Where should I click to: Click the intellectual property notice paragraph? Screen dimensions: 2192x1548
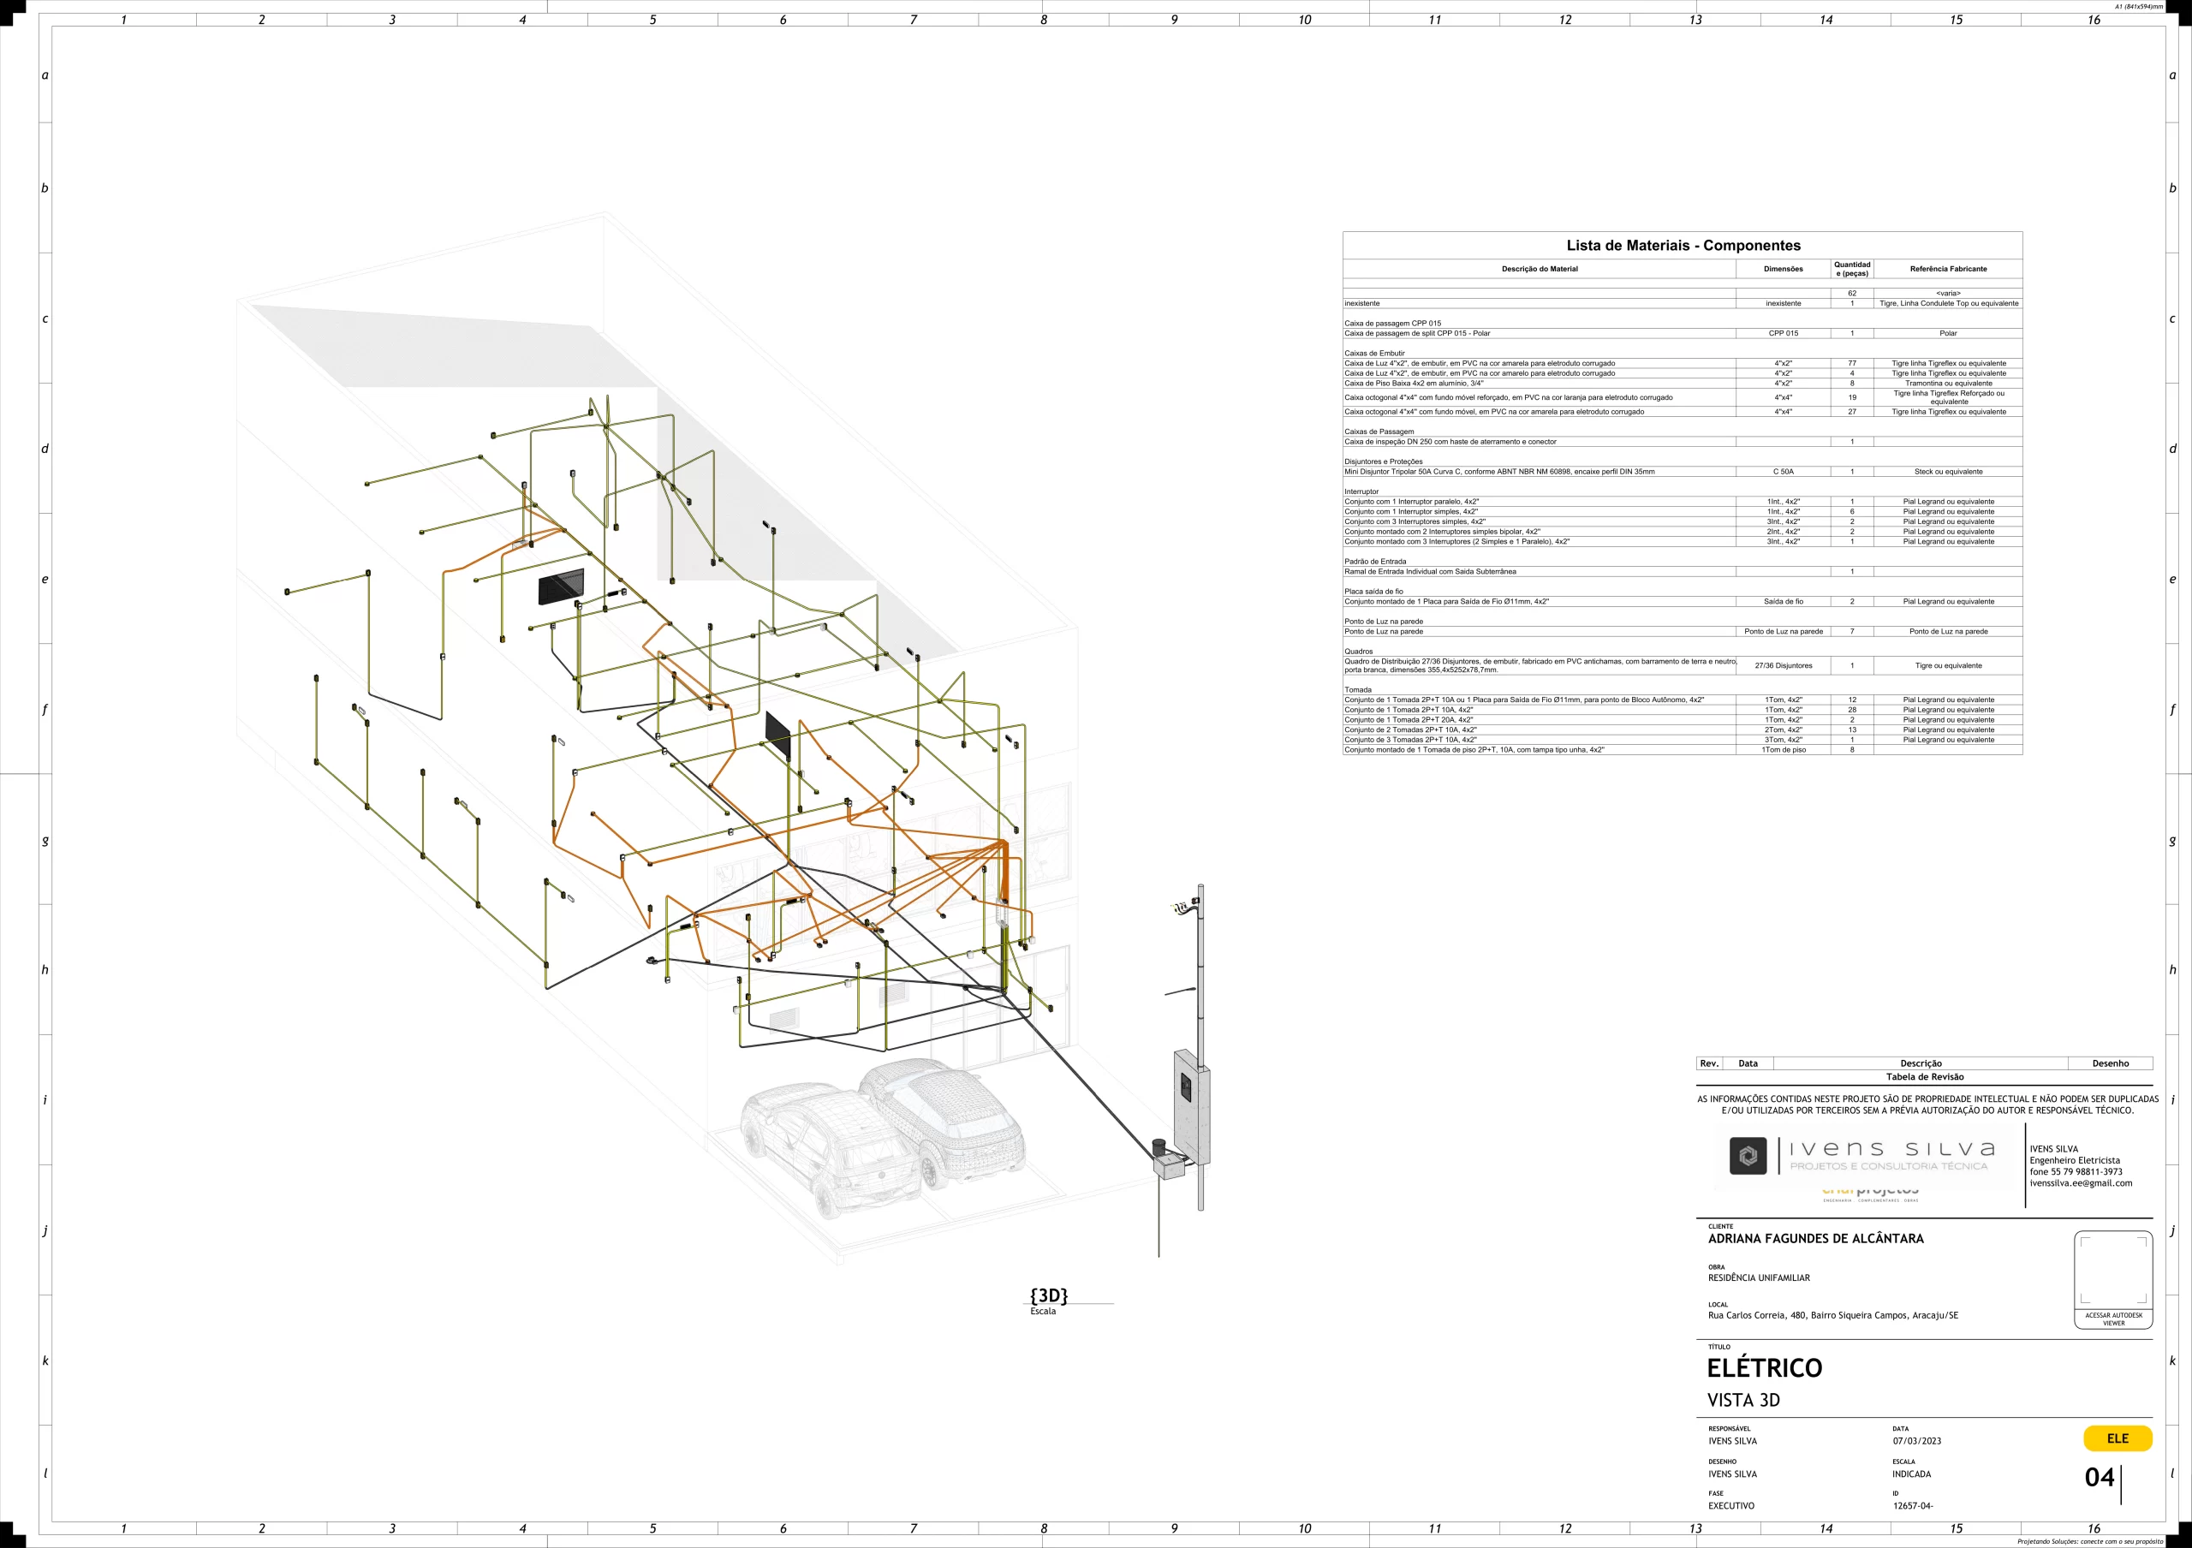(x=1927, y=1104)
